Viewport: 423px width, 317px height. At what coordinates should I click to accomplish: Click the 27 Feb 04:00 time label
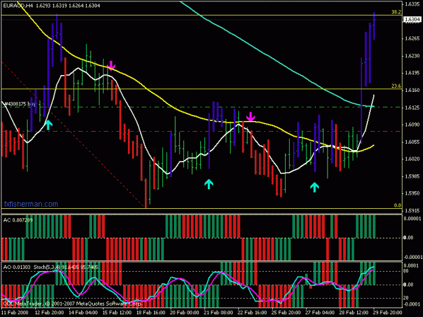(x=320, y=313)
